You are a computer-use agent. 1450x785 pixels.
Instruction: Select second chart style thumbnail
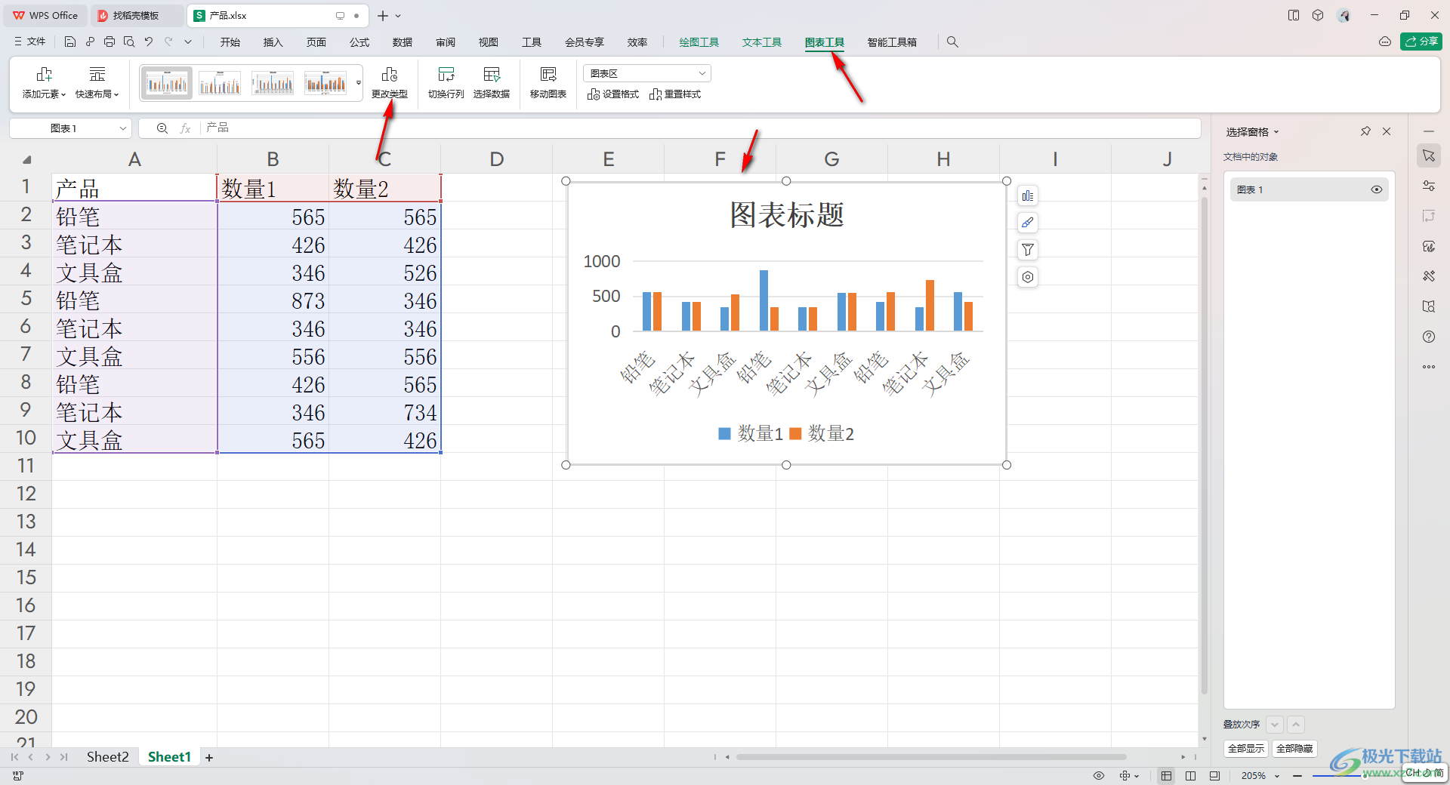click(x=220, y=83)
